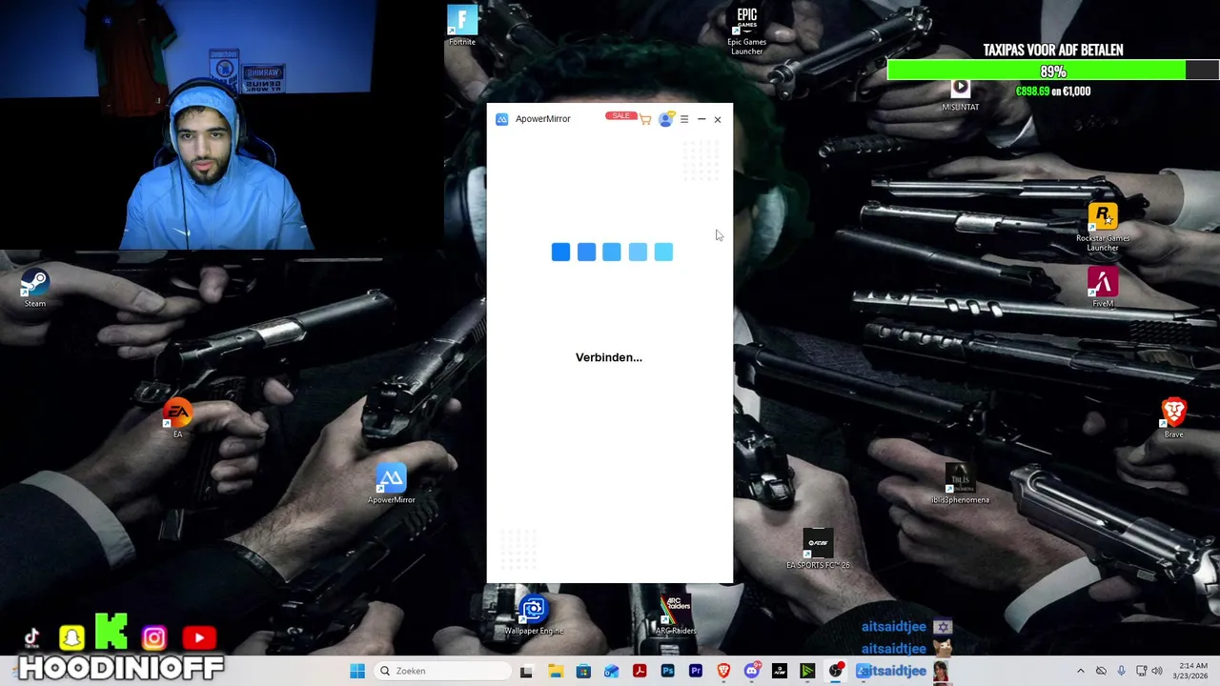The height and width of the screenshot is (686, 1220).
Task: Click the Zoeken taskbar search box
Action: 442,671
